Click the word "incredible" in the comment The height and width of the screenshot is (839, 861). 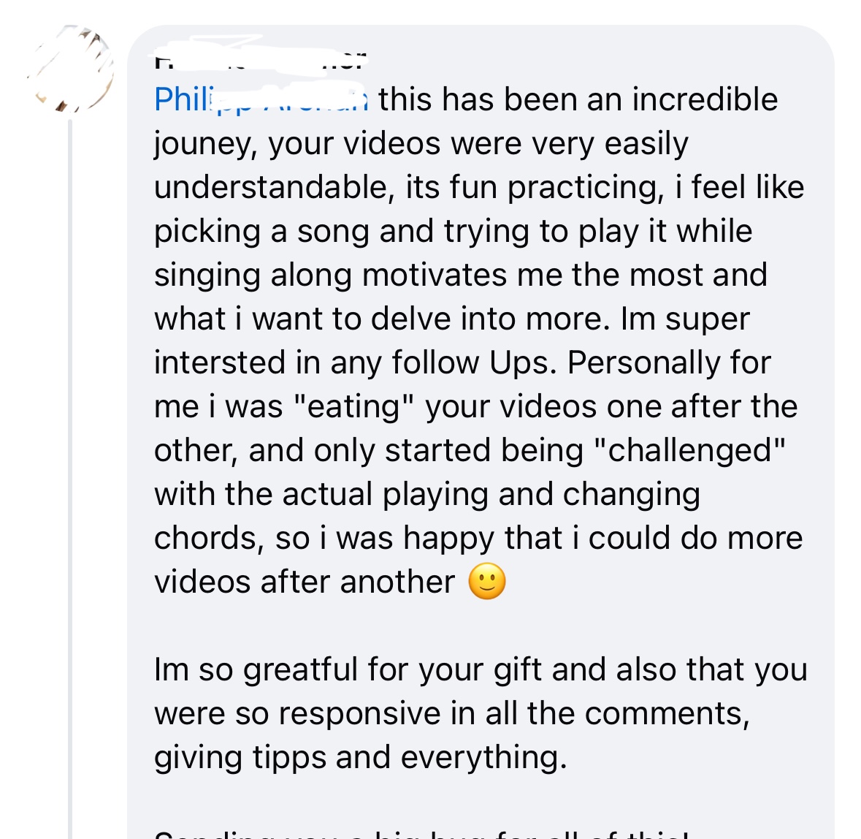[x=705, y=99]
